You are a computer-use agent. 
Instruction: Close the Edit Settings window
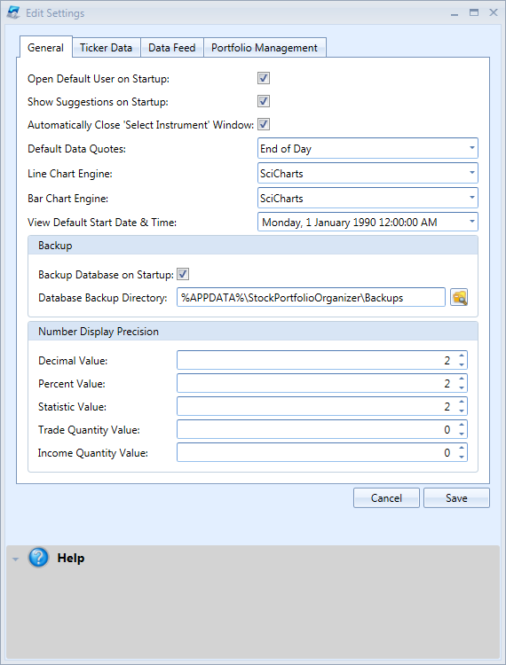click(494, 12)
